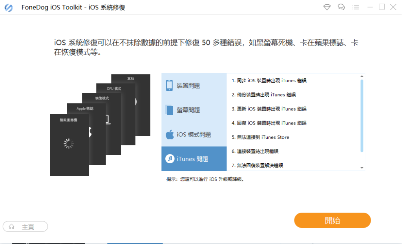The image size is (402, 244).
Task: Click the FoneDog logo icon in title bar
Action: coord(9,7)
